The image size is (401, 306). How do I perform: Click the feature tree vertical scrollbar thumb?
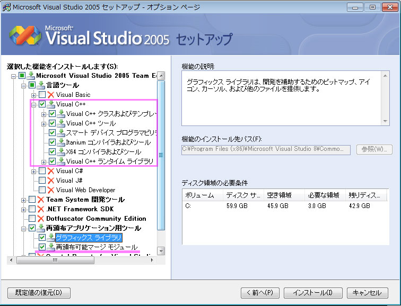click(x=161, y=156)
